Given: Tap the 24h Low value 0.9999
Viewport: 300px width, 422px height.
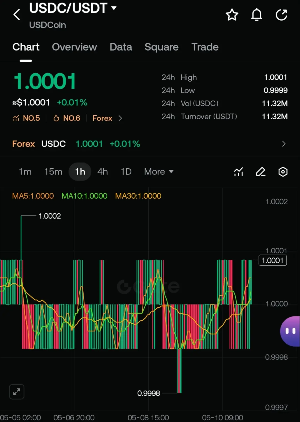Looking at the screenshot, I should pyautogui.click(x=276, y=90).
